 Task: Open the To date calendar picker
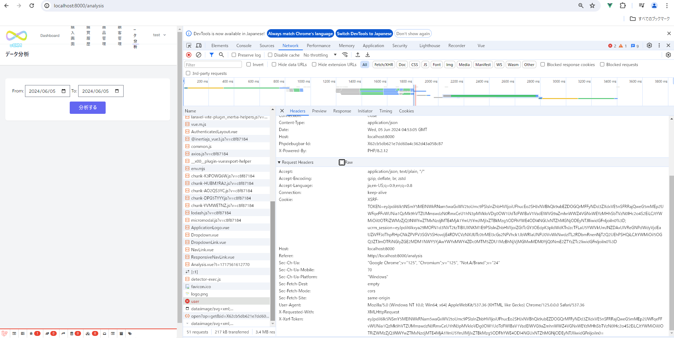pos(117,91)
